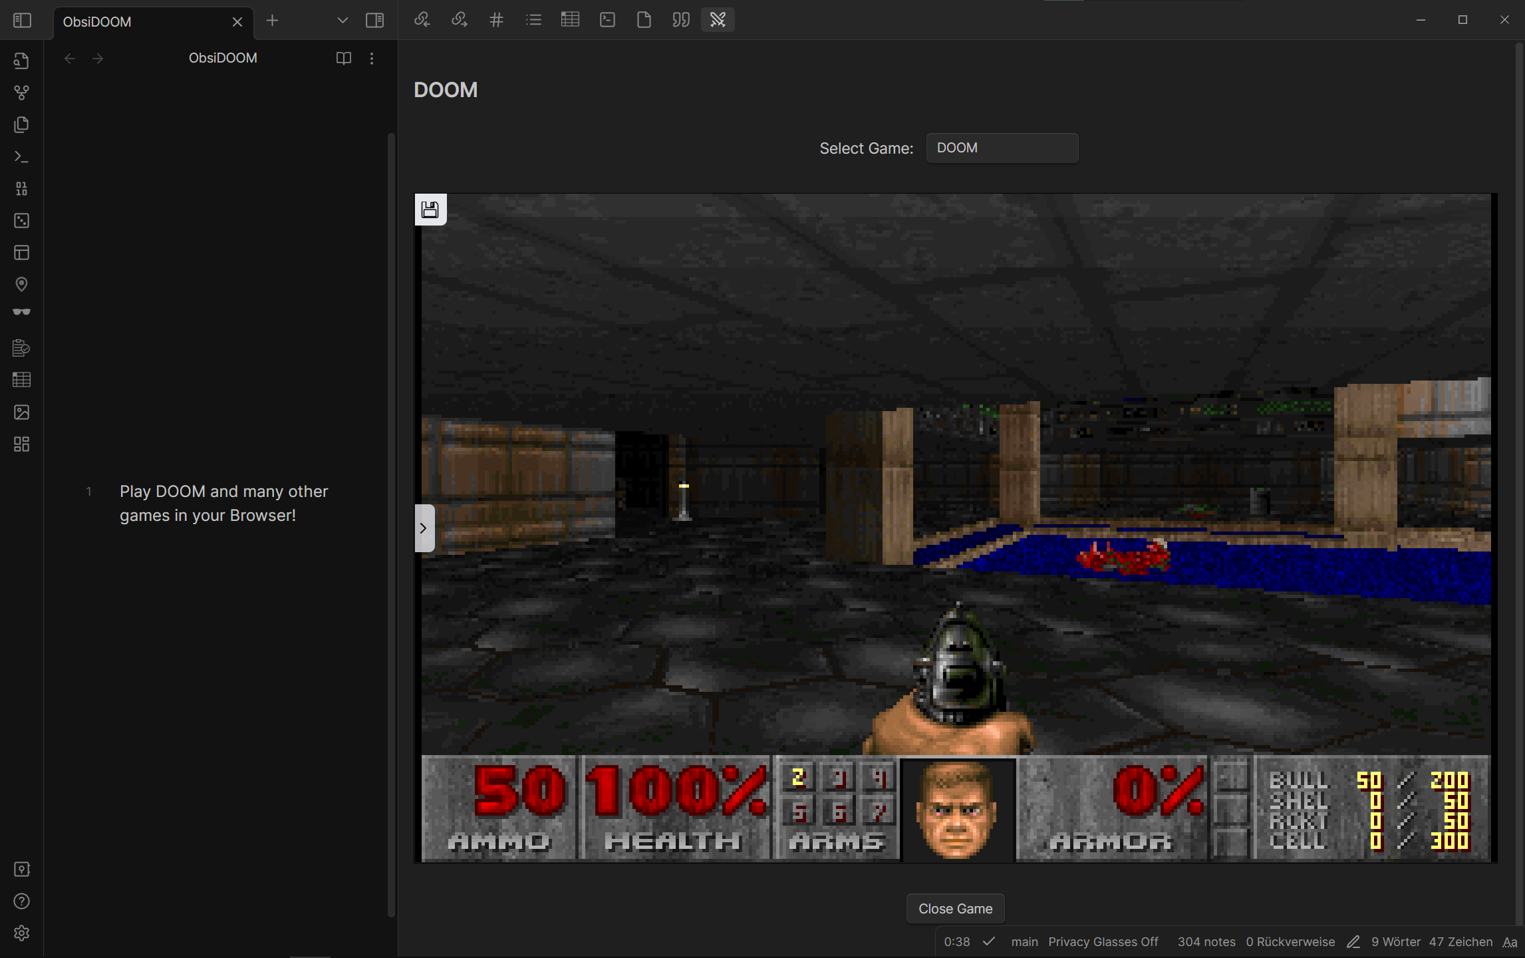This screenshot has height=958, width=1525.
Task: Click the ObsiDOOM note title
Action: point(223,59)
